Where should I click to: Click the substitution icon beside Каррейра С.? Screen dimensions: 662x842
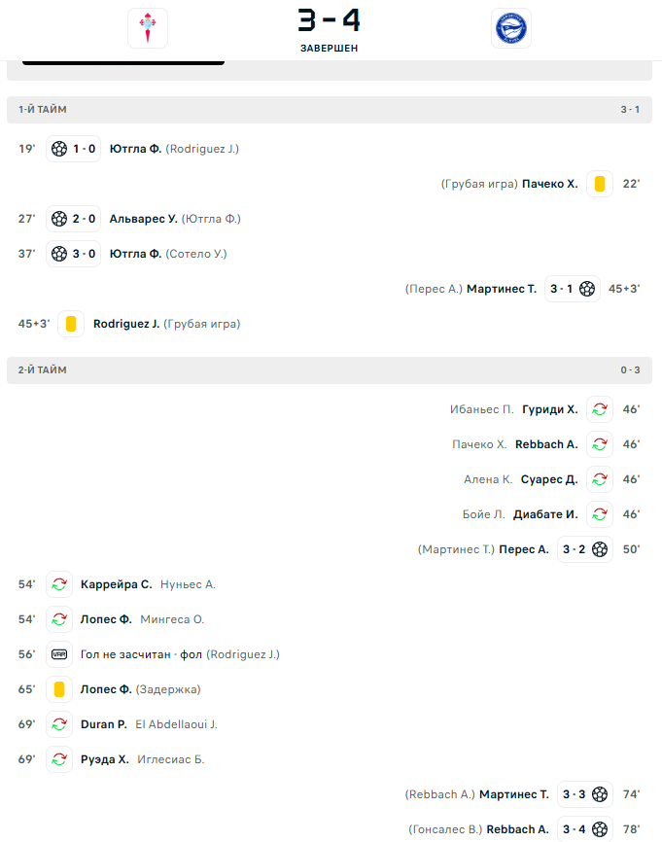(x=59, y=584)
